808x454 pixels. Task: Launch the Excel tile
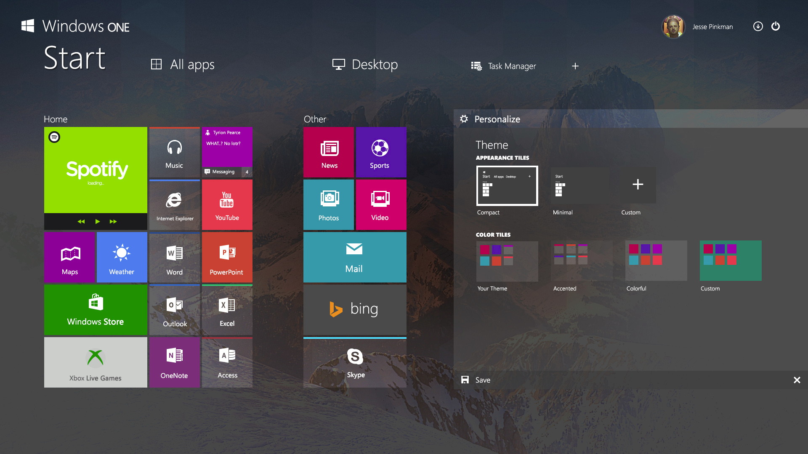pyautogui.click(x=227, y=310)
